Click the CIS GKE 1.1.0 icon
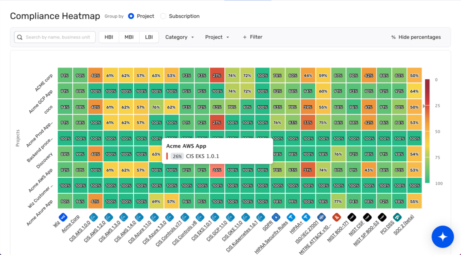The height and width of the screenshot is (255, 461). 245,217
